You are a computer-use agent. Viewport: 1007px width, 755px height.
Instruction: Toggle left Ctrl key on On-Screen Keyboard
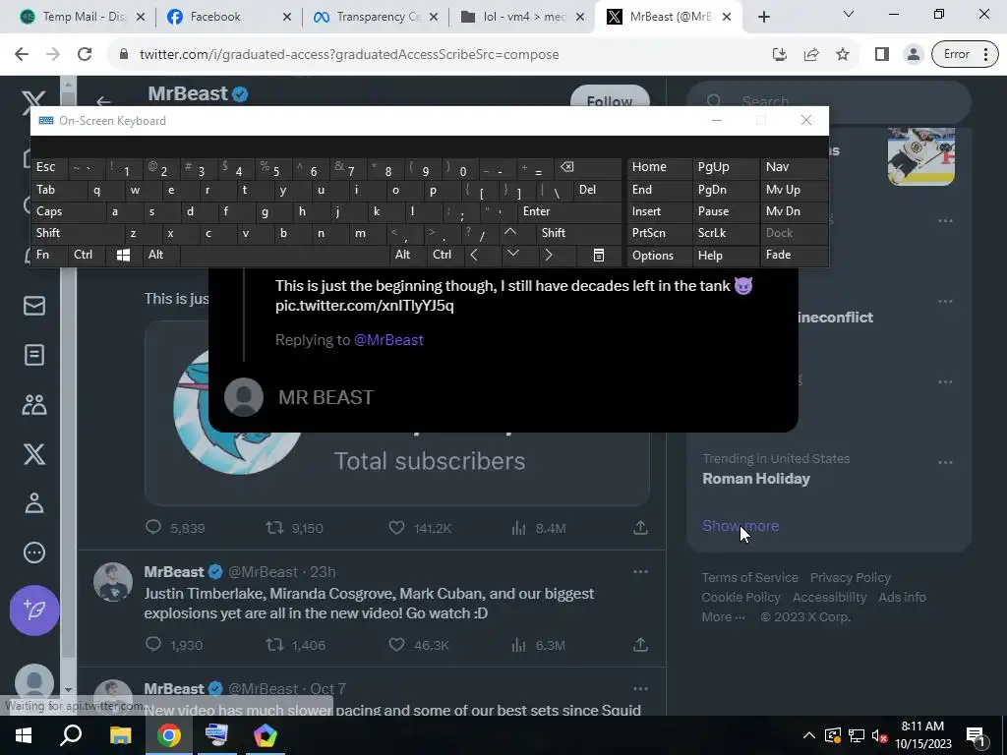87,255
